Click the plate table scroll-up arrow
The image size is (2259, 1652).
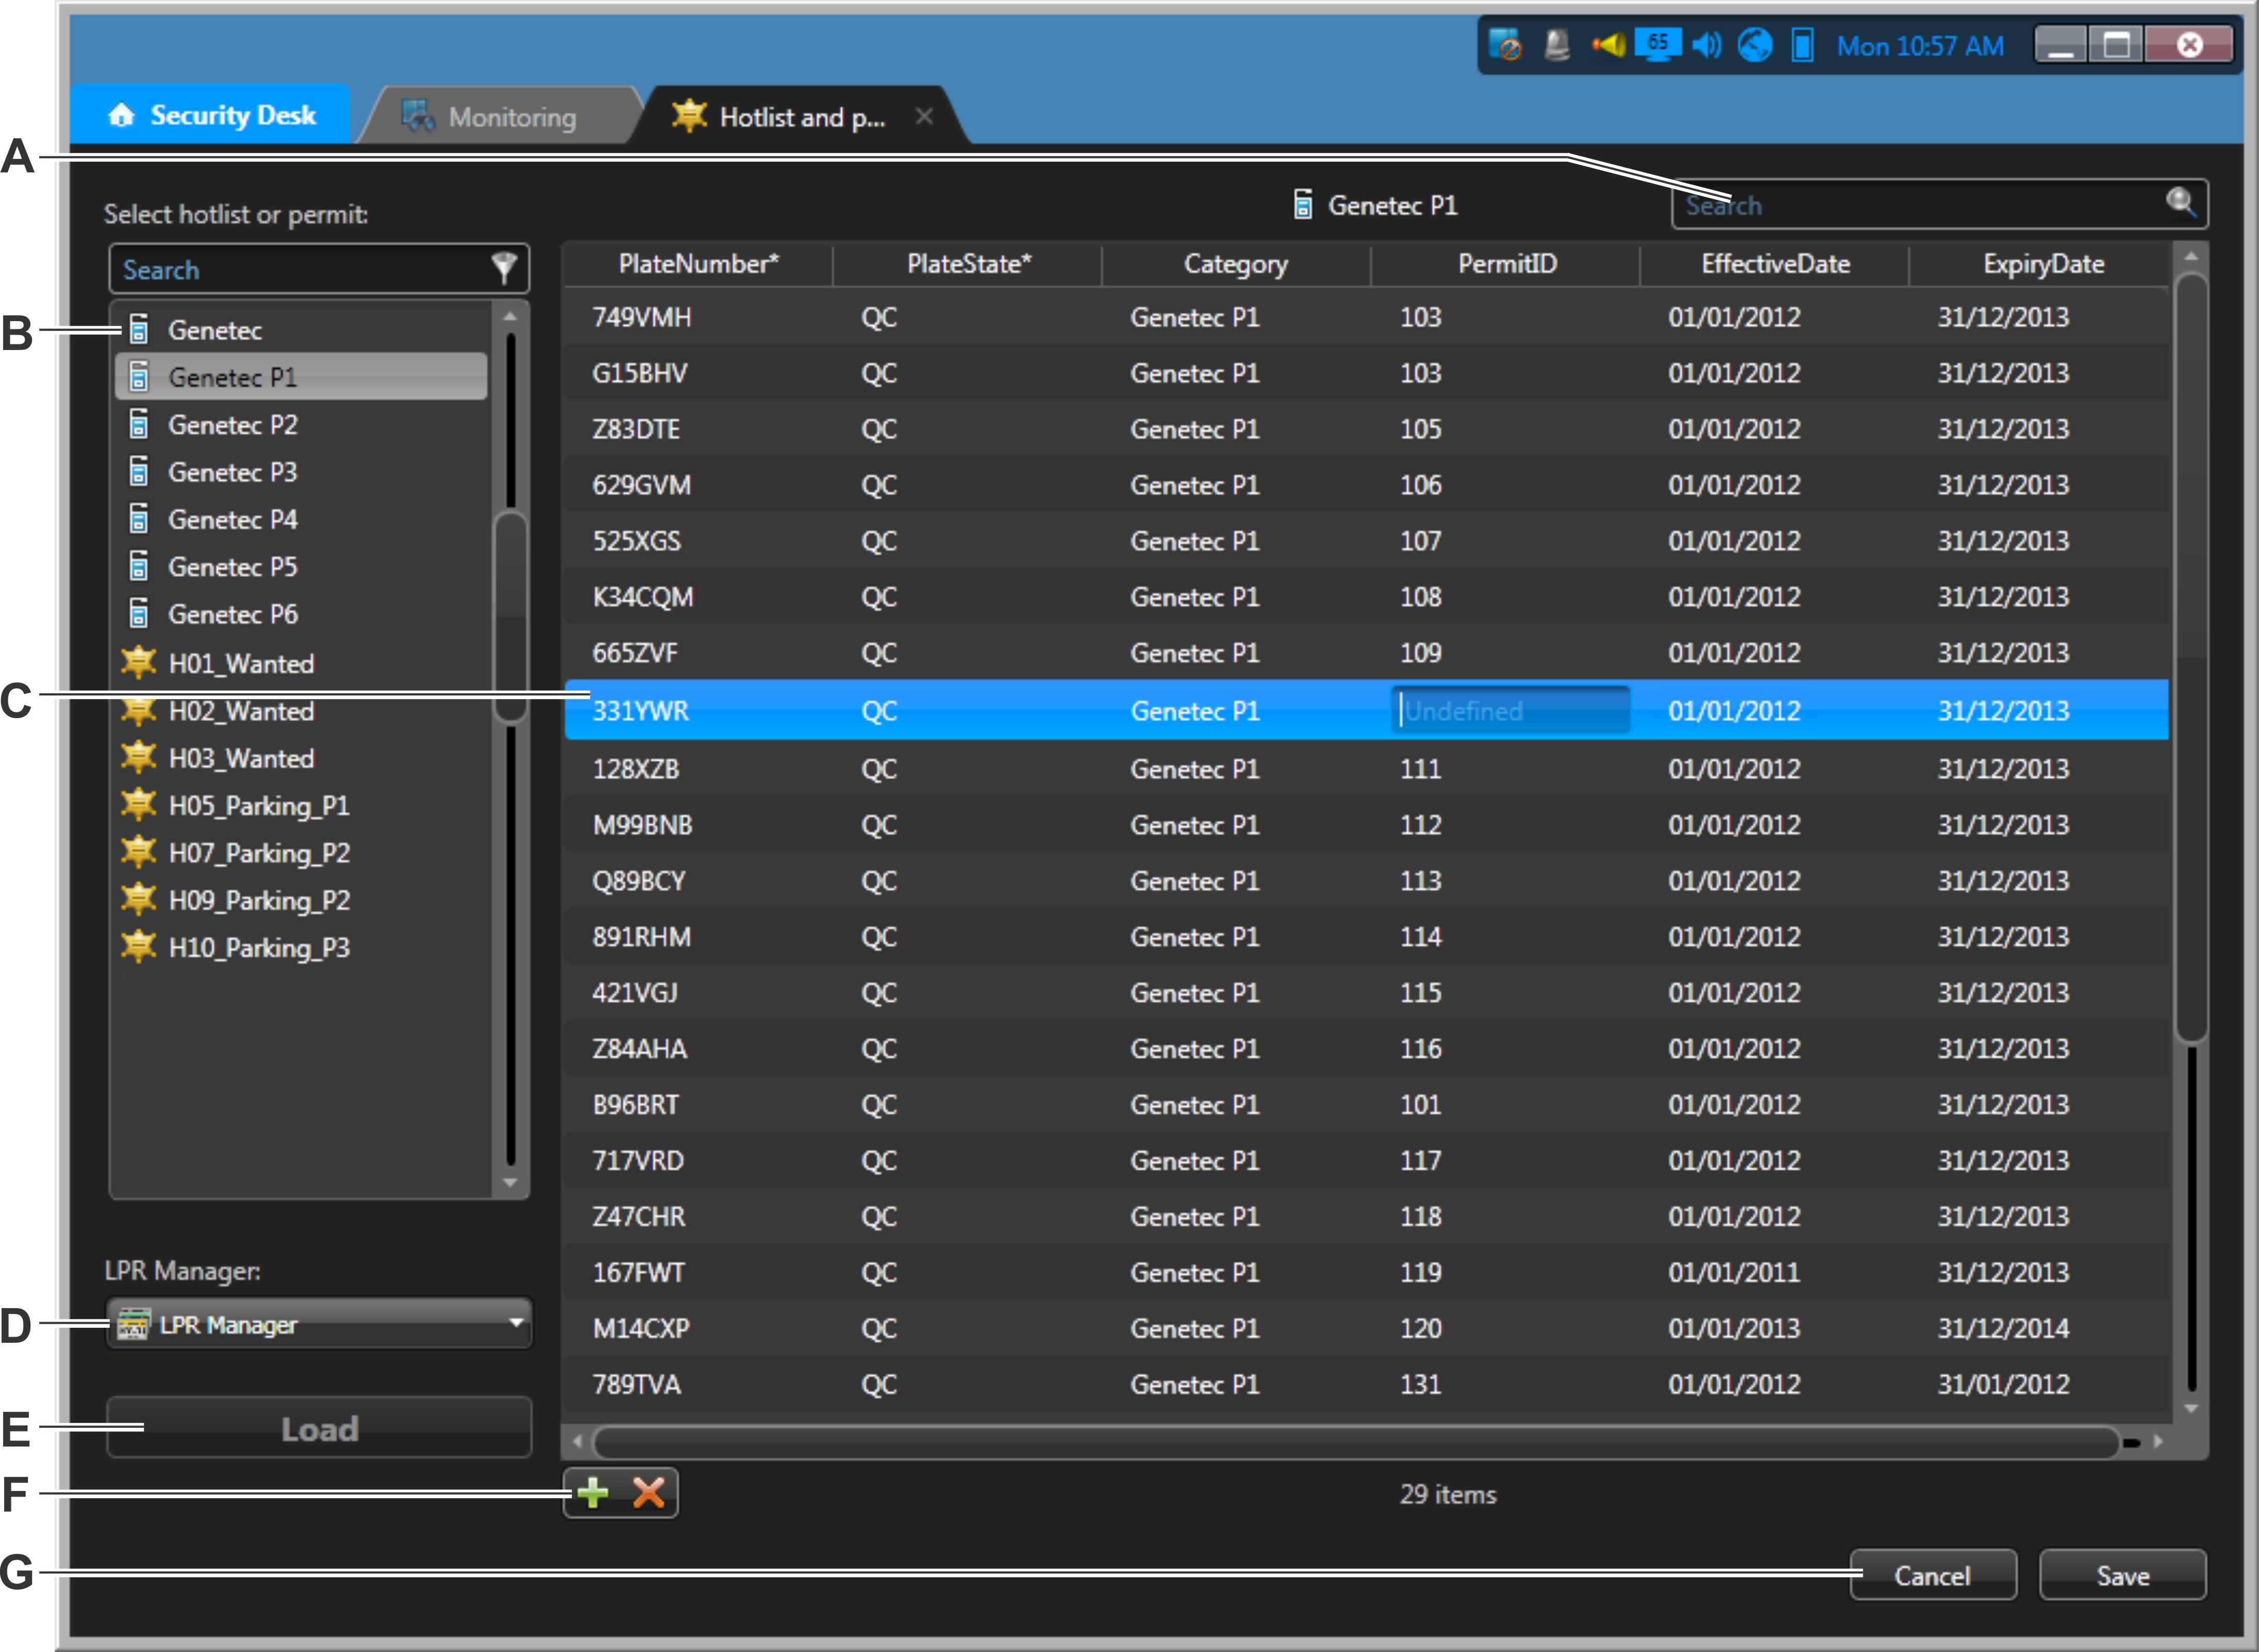(x=2191, y=257)
